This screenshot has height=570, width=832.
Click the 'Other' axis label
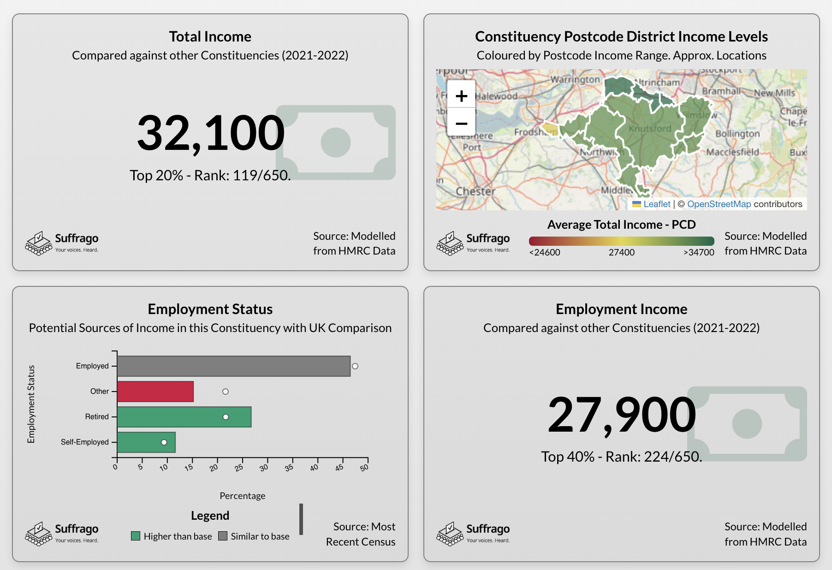tap(100, 391)
